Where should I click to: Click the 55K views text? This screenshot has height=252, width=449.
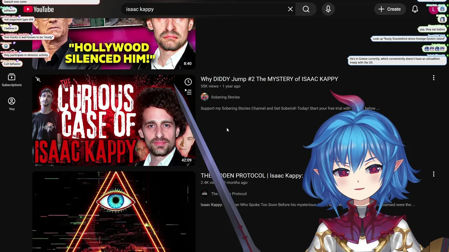pos(209,86)
